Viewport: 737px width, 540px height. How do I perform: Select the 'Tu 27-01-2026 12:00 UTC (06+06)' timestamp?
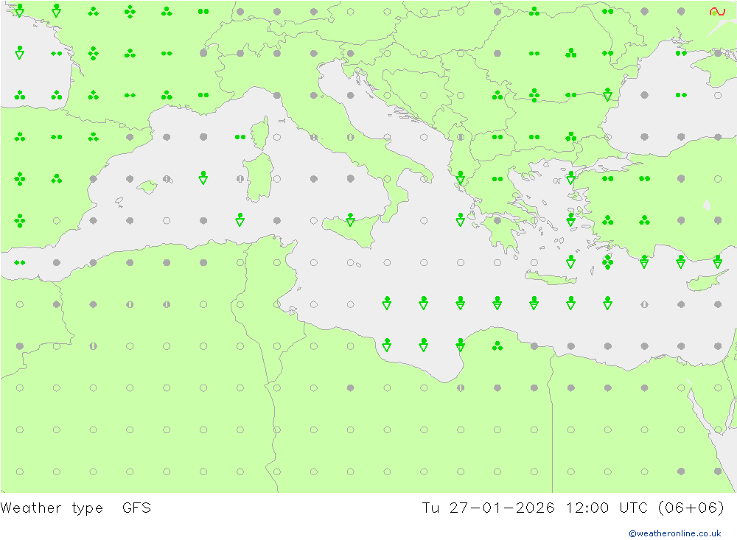[x=573, y=508]
